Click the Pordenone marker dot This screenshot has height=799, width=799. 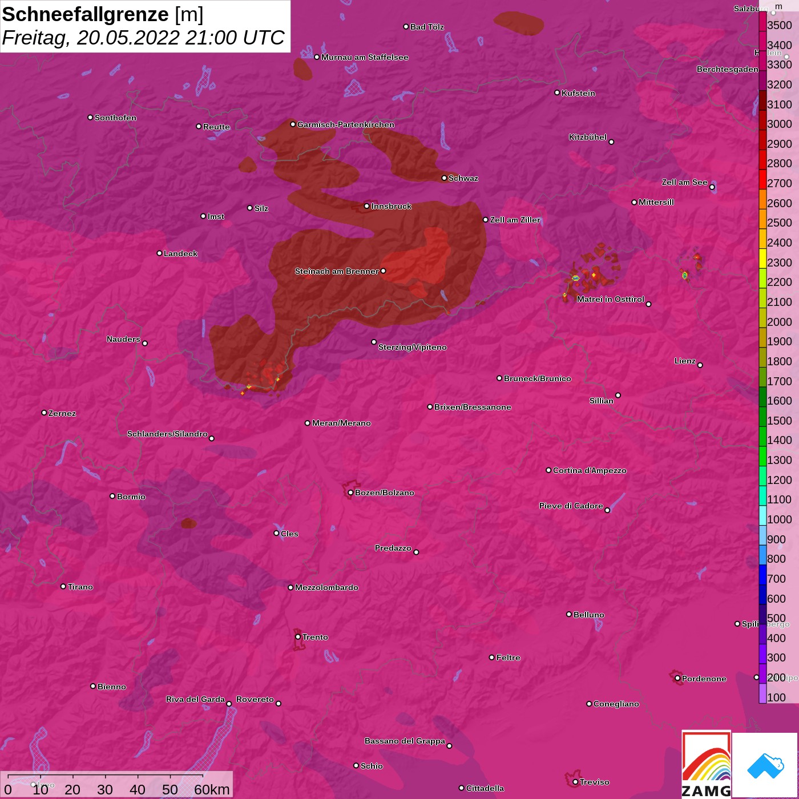(x=677, y=678)
